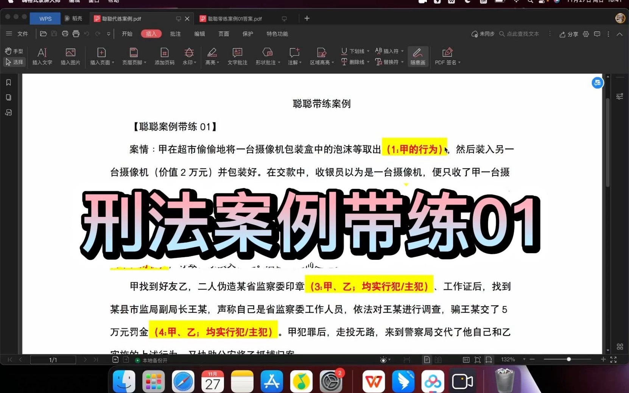
Task: Switch to the 手型 hand tool
Action: (x=14, y=51)
